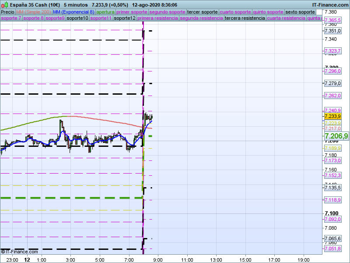The image size is (350, 263).
Task: Click the ©IT-Finance.com copyright at bottom left
Action: pos(20,252)
